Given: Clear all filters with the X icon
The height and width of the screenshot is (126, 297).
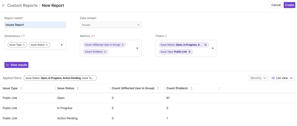Looking at the screenshot, I should 213,48.
